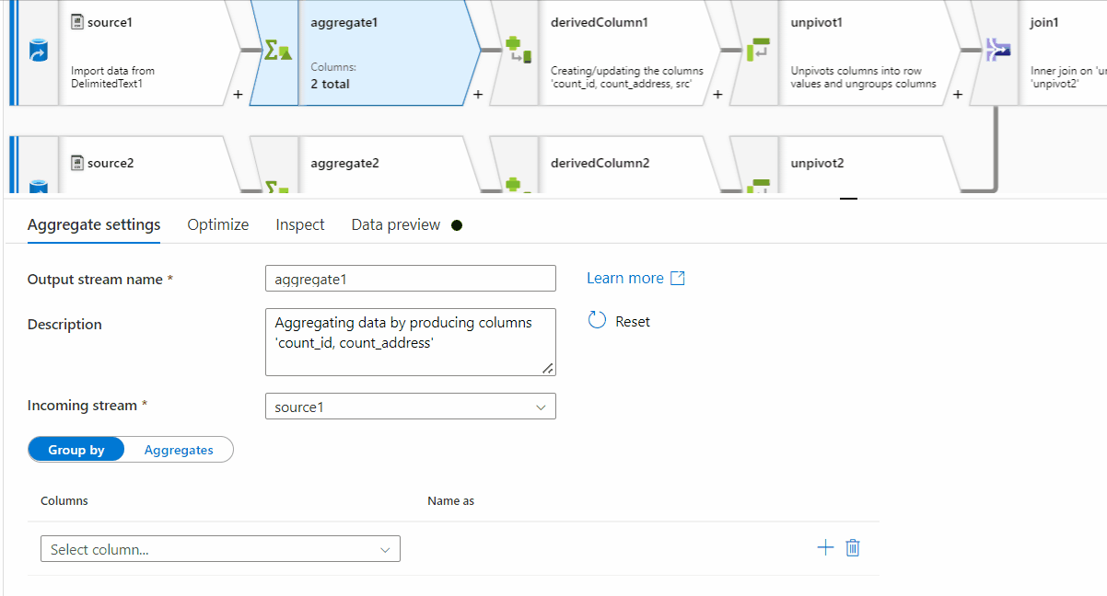Click the Reset button
The width and height of the screenshot is (1107, 596).
pyautogui.click(x=619, y=321)
